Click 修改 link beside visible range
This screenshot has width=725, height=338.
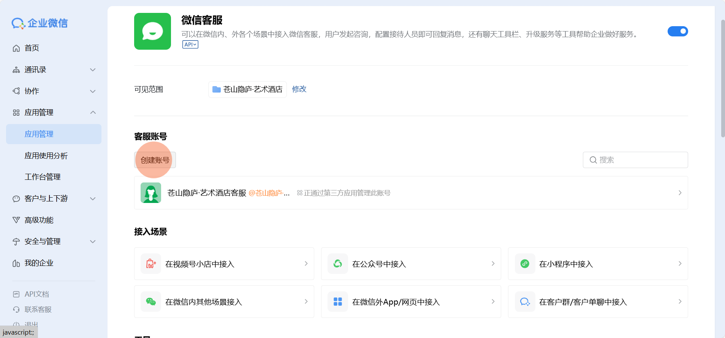click(299, 89)
